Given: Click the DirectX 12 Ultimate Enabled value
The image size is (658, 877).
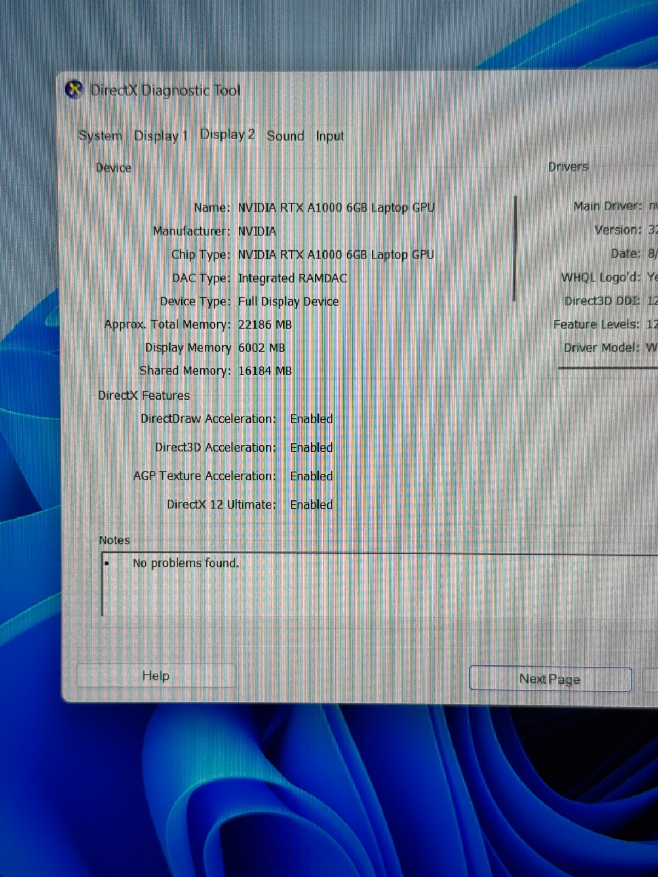Looking at the screenshot, I should tap(311, 504).
